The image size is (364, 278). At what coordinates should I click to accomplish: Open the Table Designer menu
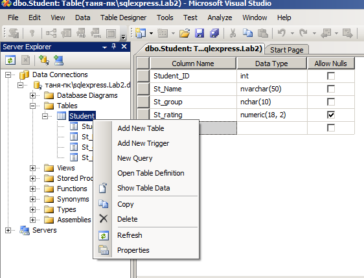coord(123,17)
